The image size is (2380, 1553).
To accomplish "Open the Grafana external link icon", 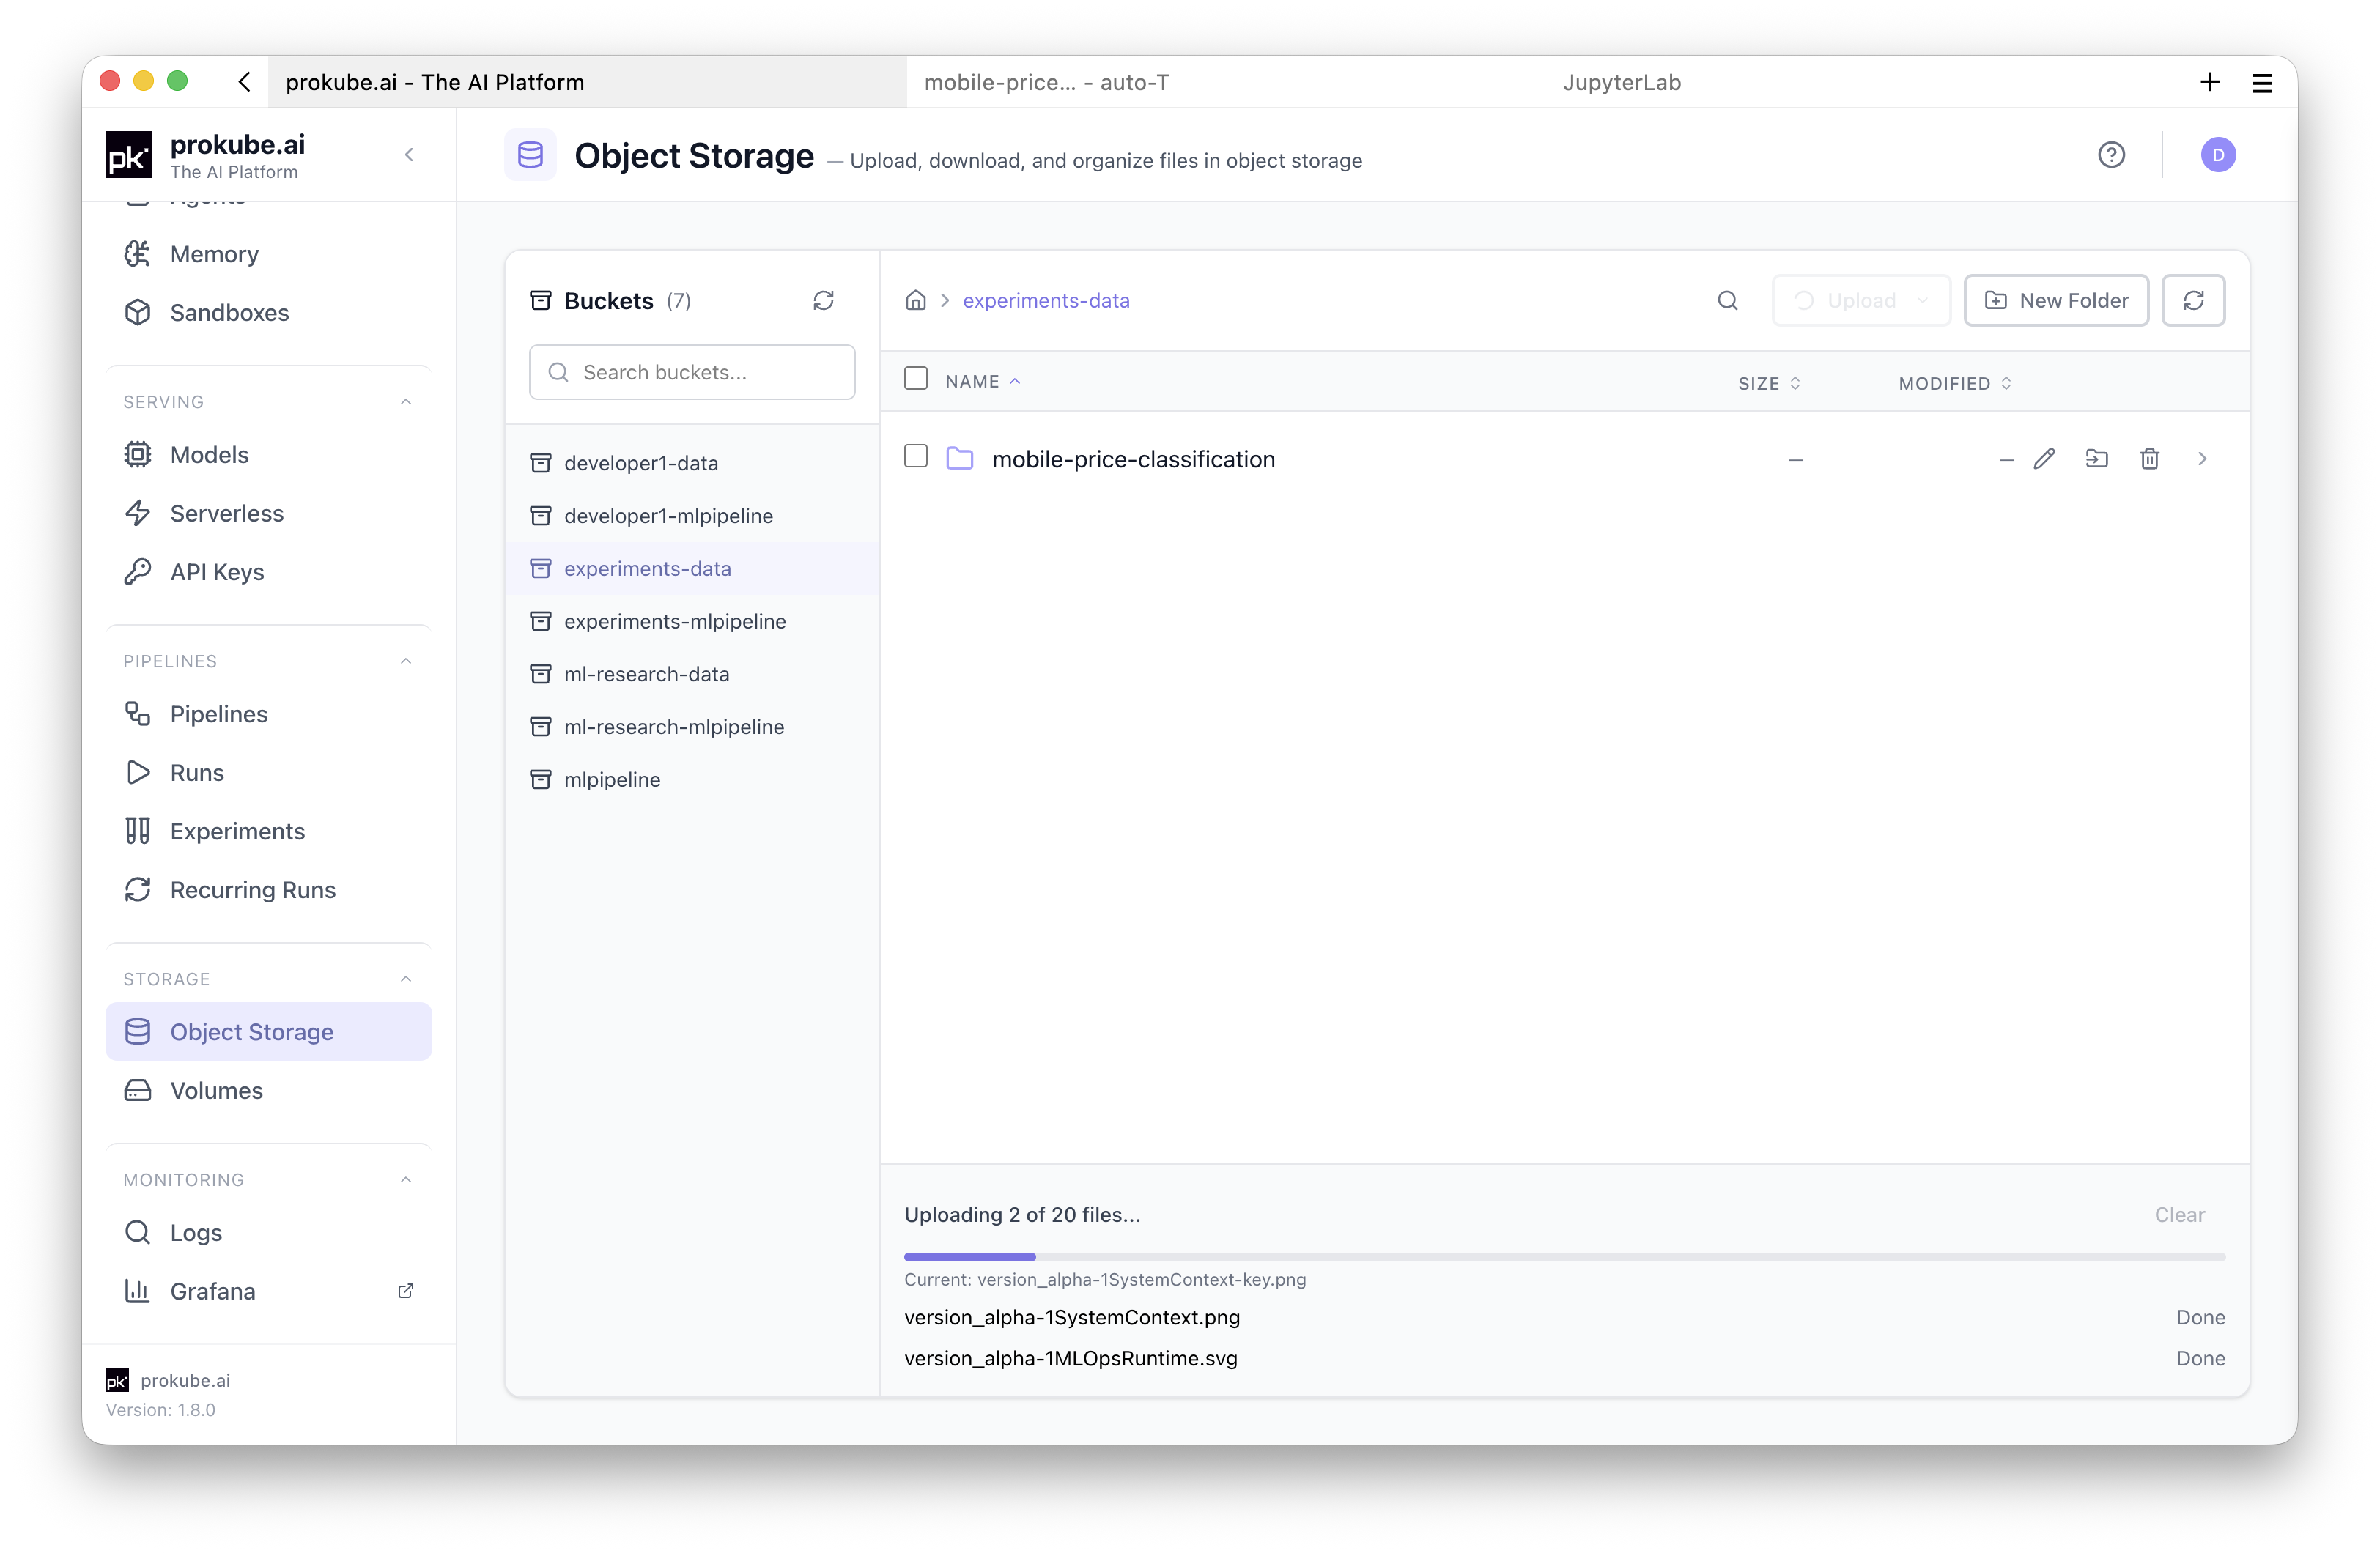I will coord(405,1291).
